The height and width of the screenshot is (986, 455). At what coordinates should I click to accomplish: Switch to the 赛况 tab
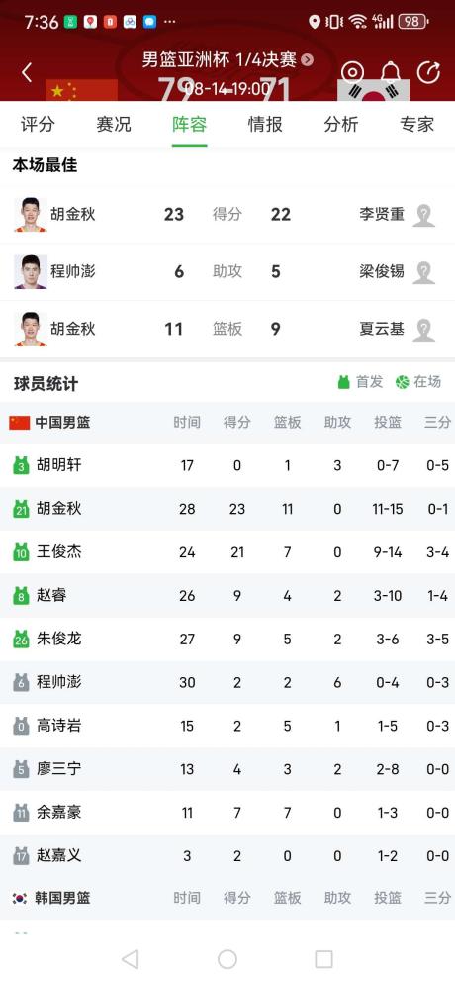pos(114,124)
